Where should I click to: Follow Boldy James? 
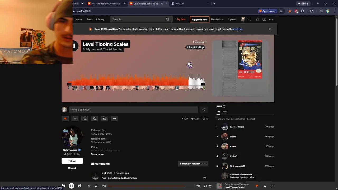[x=72, y=161]
